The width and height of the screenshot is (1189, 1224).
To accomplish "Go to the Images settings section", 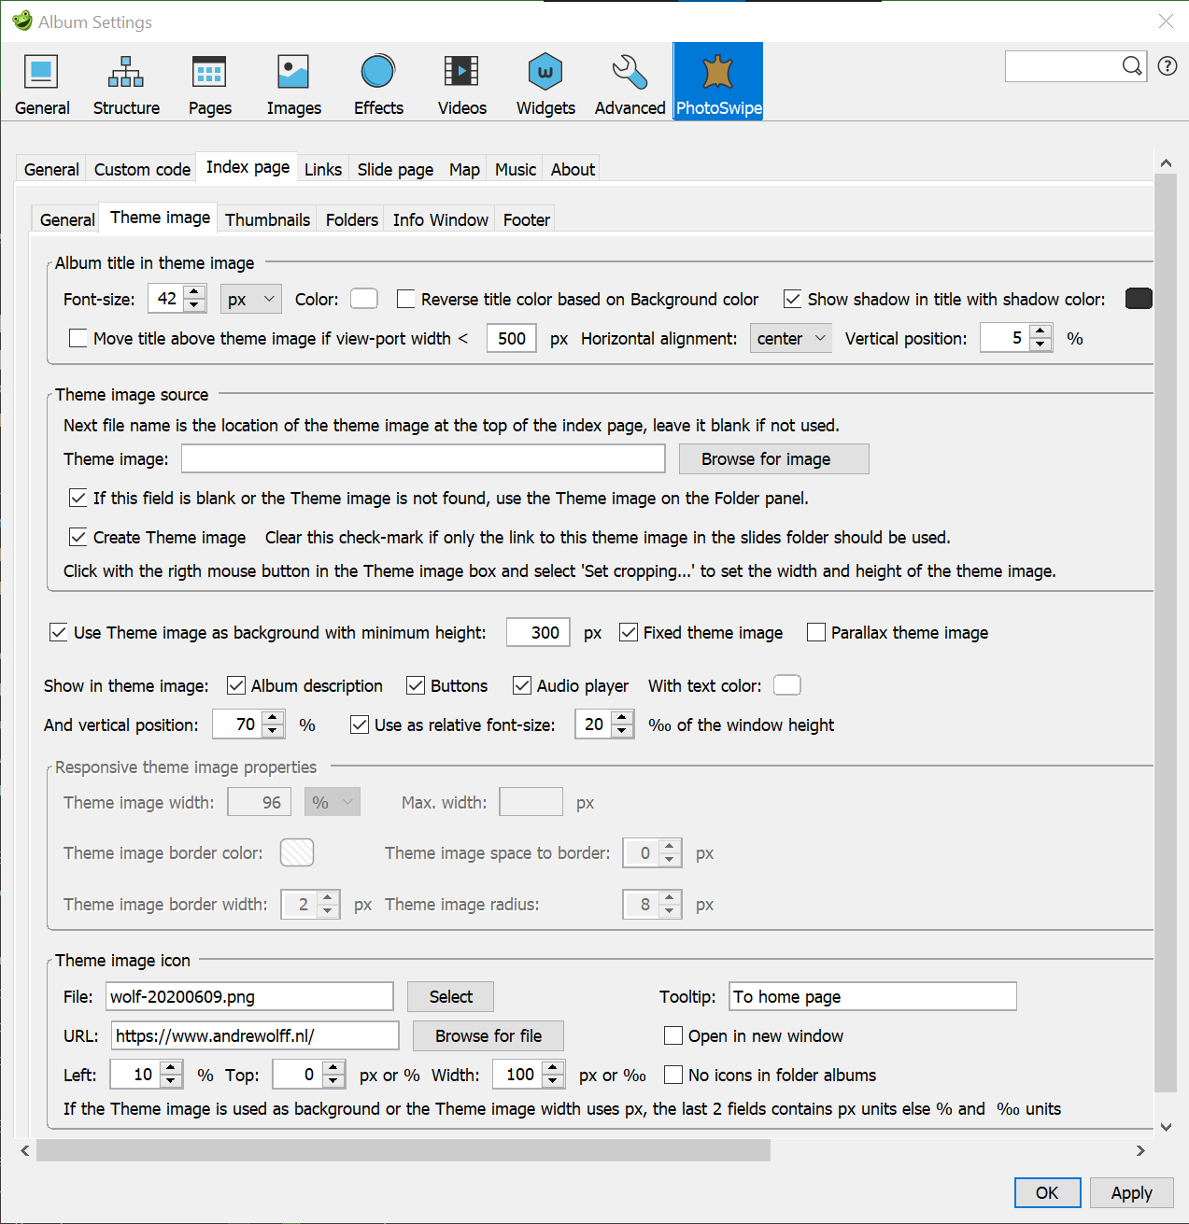I will click(293, 84).
